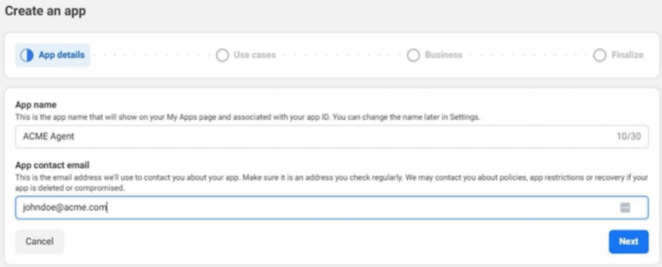Image resolution: width=662 pixels, height=267 pixels.
Task: Select the App details step label
Action: coord(61,56)
